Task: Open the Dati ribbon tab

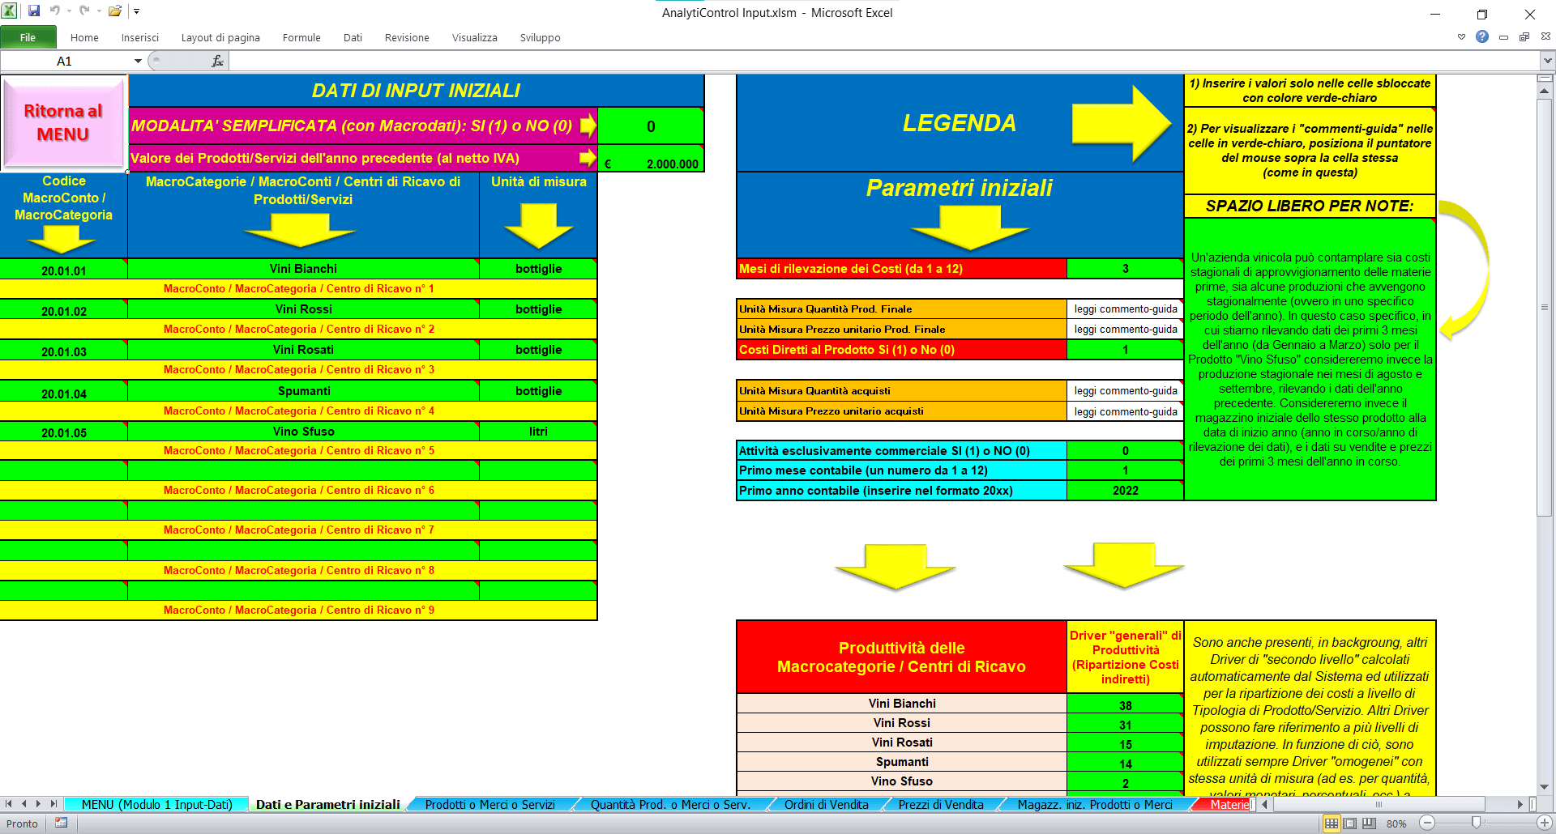Action: click(353, 37)
